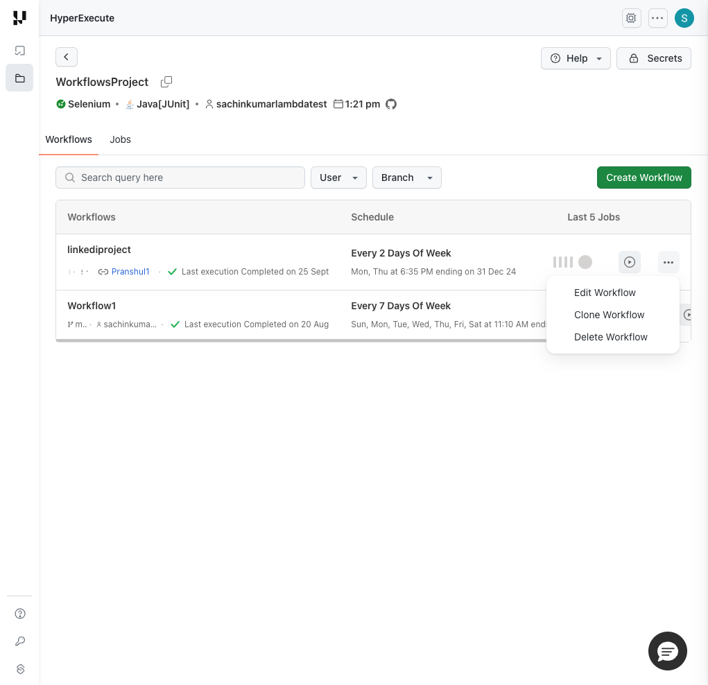Click the Schedule column header
Image resolution: width=708 pixels, height=685 pixels.
372,217
